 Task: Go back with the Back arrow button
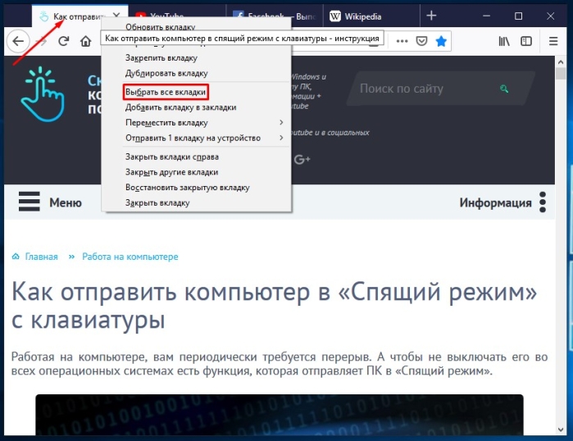pyautogui.click(x=17, y=41)
